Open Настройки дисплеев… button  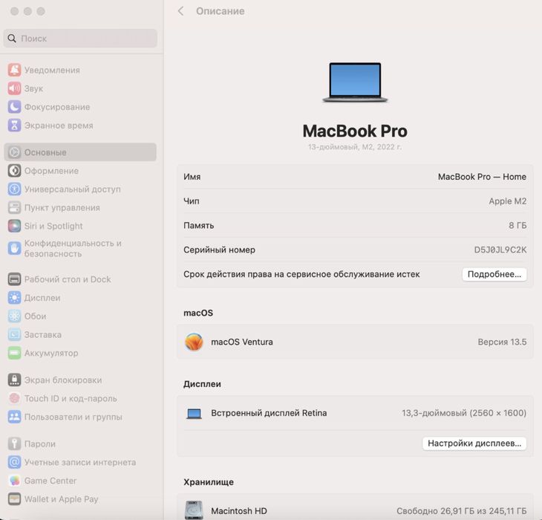coord(474,443)
